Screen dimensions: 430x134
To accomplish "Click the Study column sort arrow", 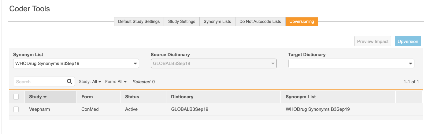I will [45, 97].
